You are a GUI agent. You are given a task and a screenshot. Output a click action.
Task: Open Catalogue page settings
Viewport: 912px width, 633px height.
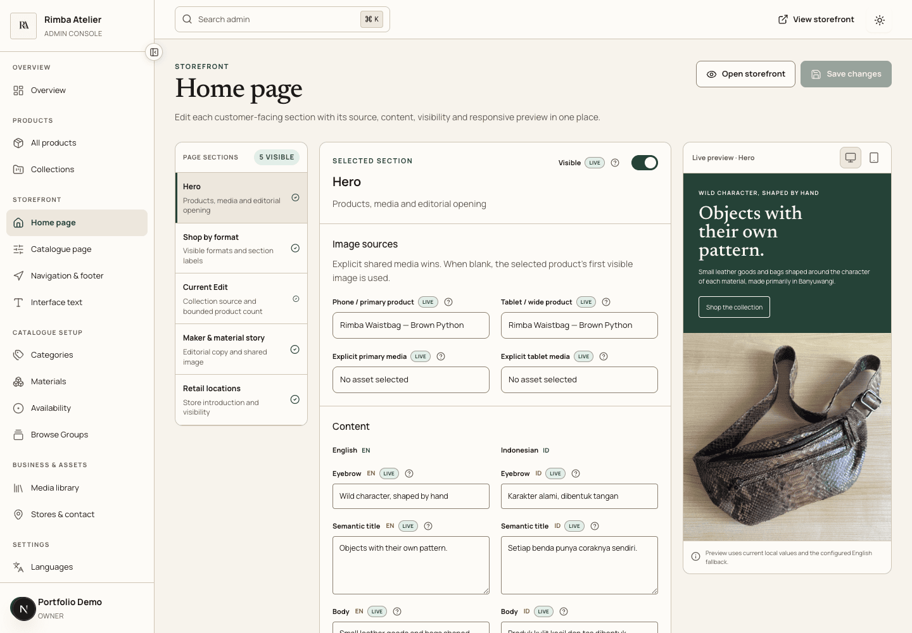[x=77, y=249]
